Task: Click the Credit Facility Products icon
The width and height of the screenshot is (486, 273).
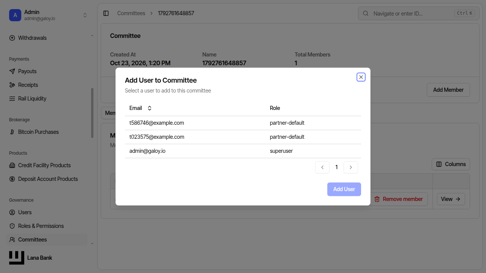Action: point(12,165)
